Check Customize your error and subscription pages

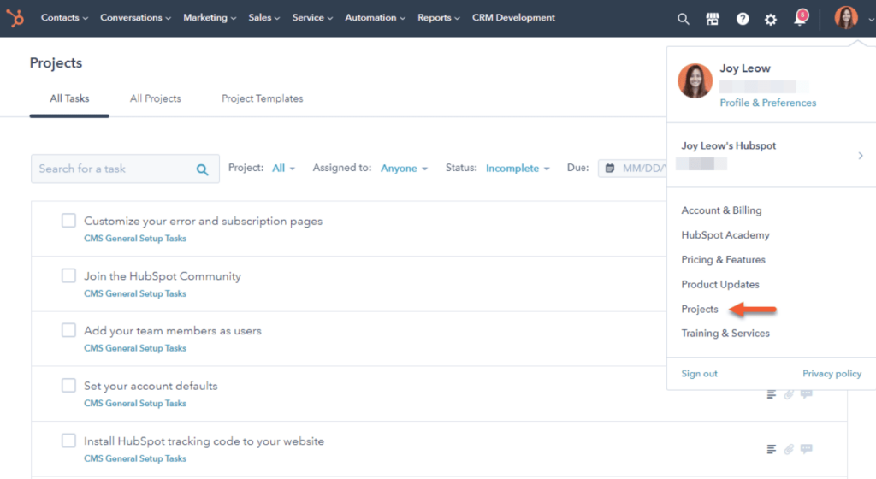pyautogui.click(x=68, y=221)
